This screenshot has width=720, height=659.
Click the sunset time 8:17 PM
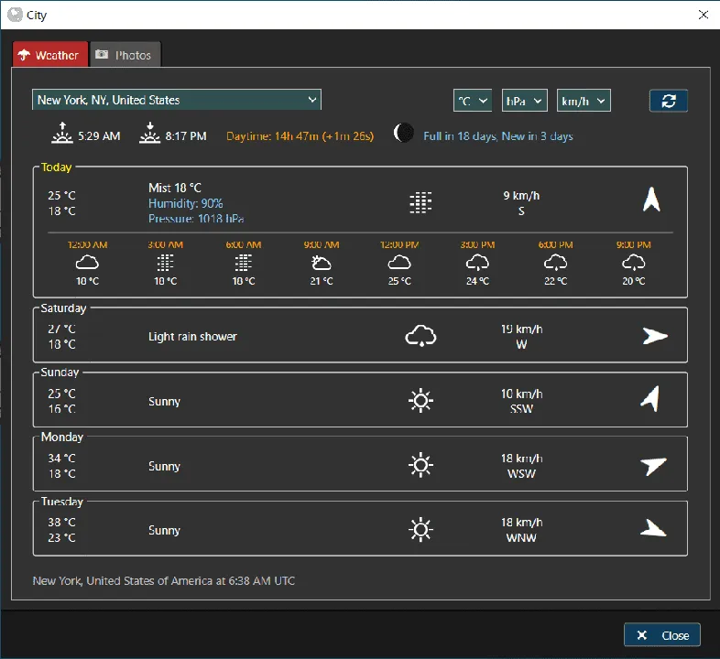click(x=186, y=136)
